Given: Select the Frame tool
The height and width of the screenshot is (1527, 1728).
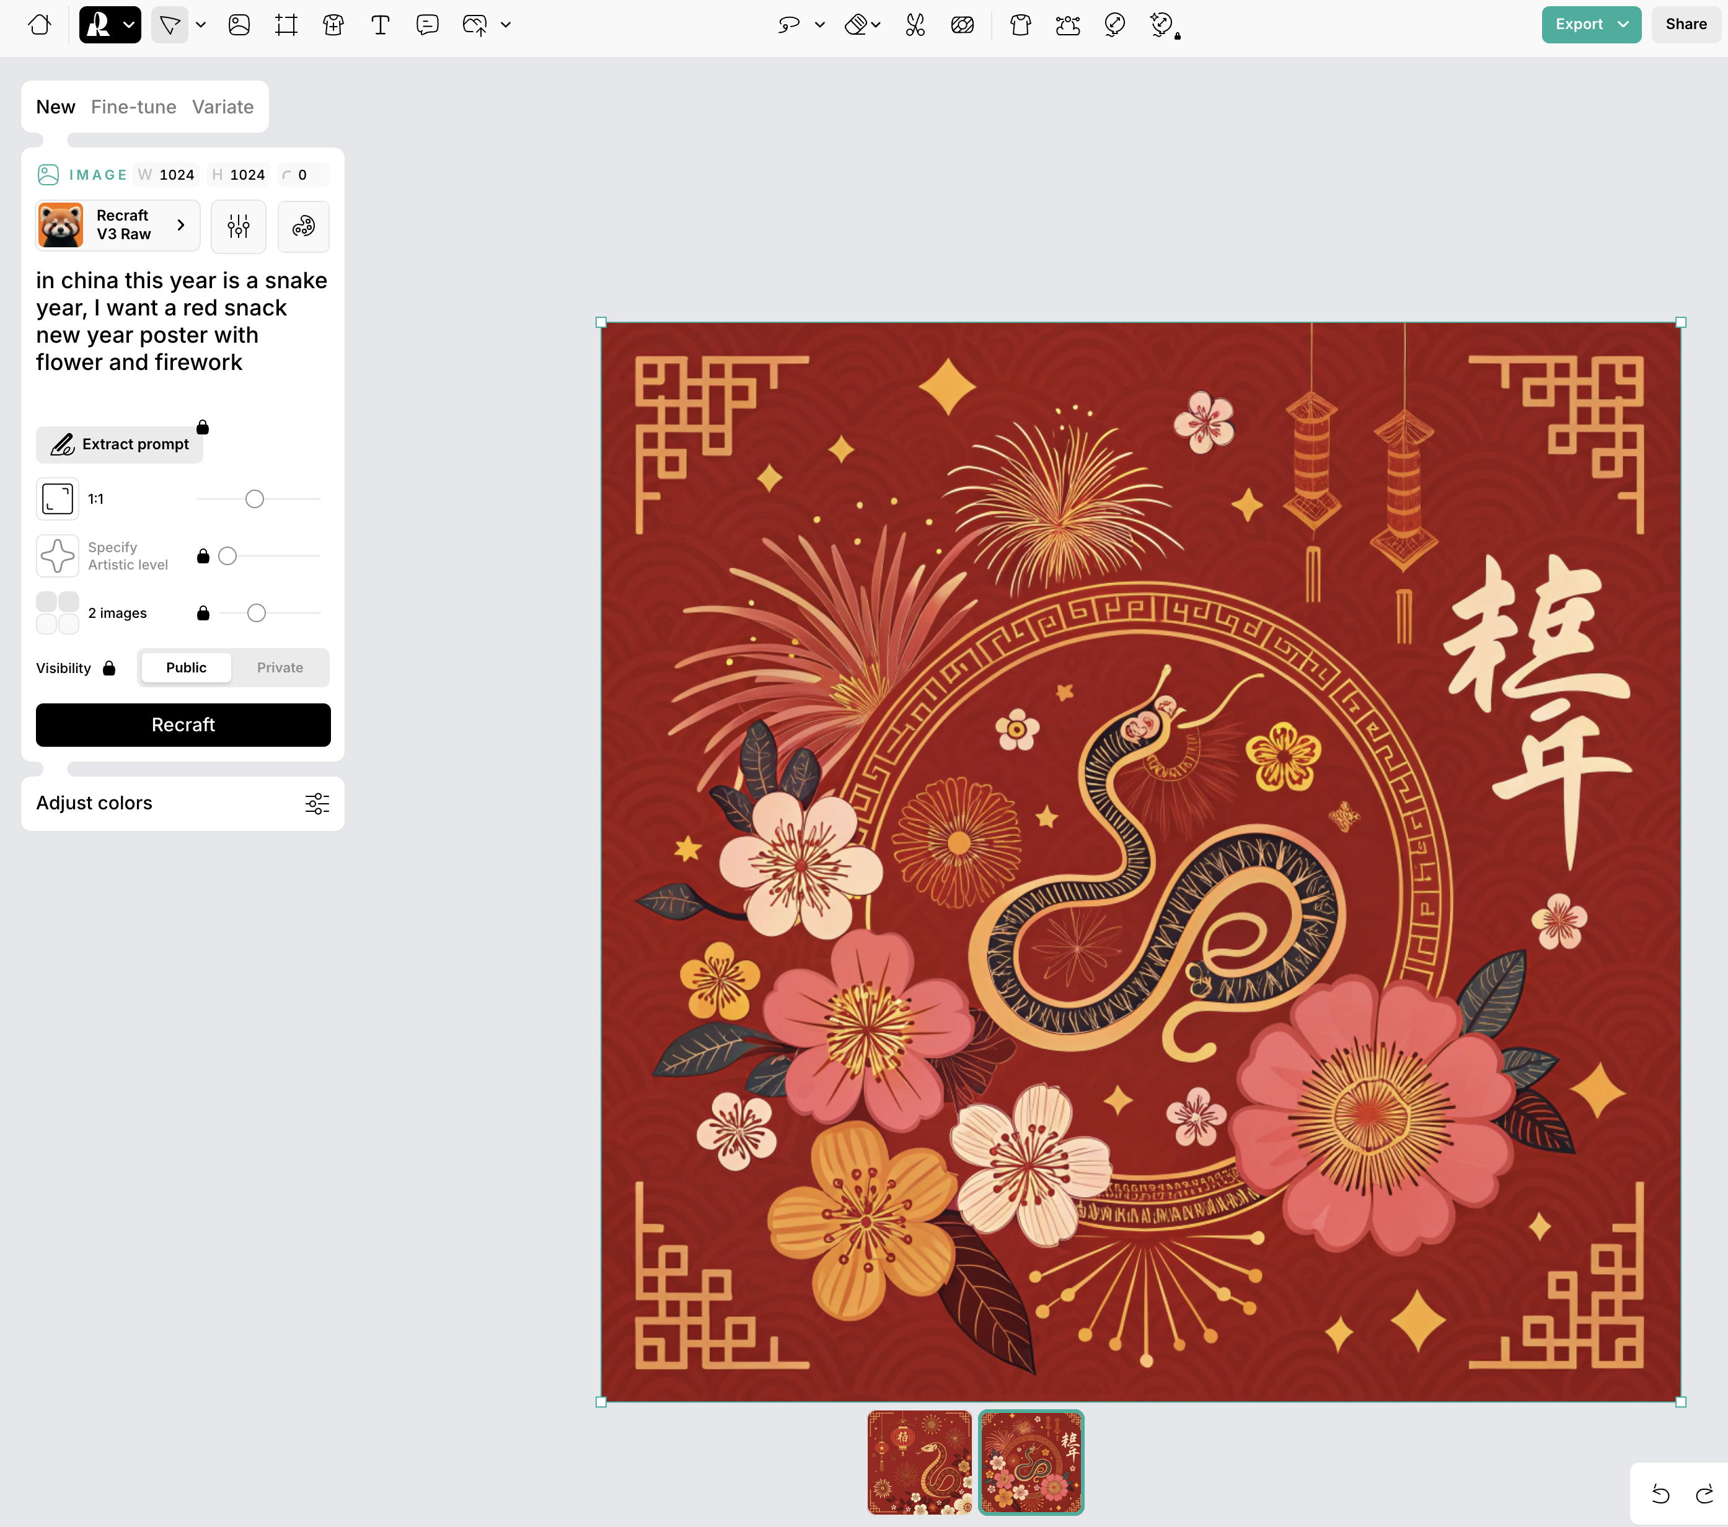Looking at the screenshot, I should coord(286,25).
